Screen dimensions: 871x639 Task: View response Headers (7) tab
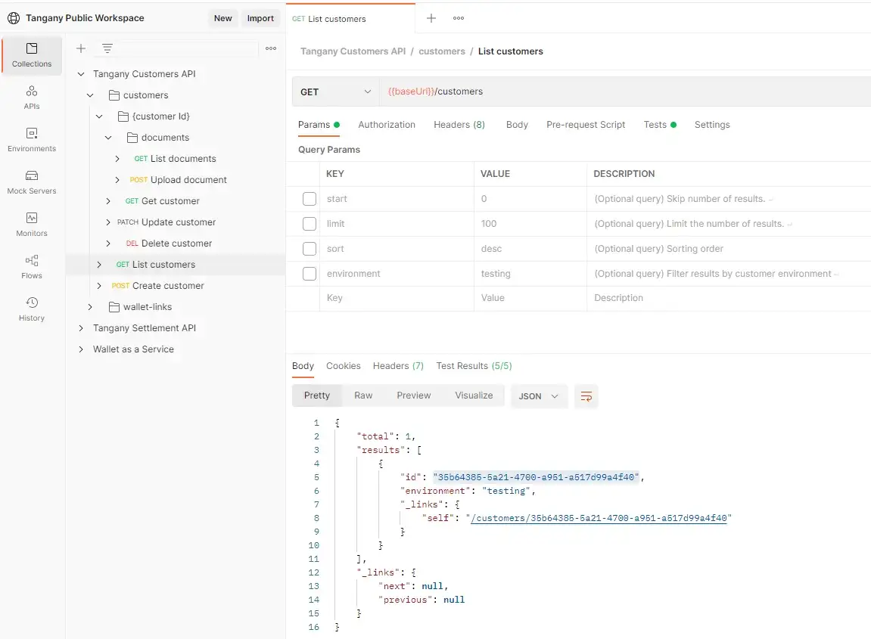click(398, 366)
